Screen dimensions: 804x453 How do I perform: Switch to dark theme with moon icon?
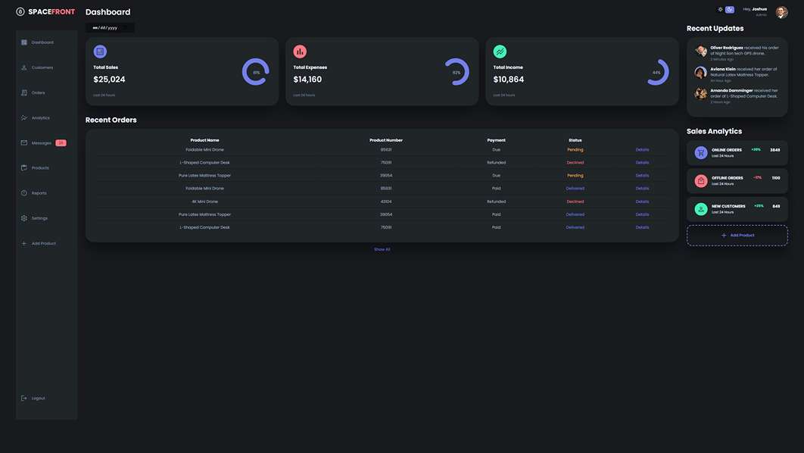point(730,9)
